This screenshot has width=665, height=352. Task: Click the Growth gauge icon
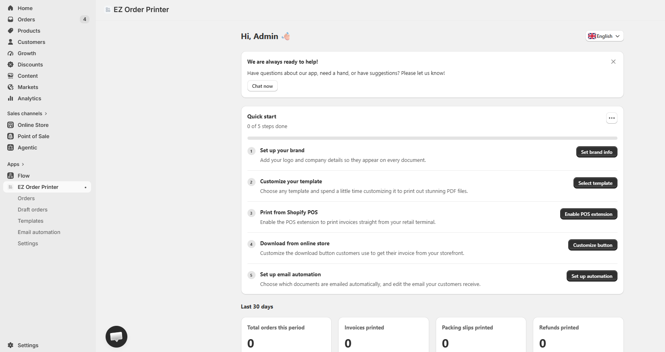(10, 53)
